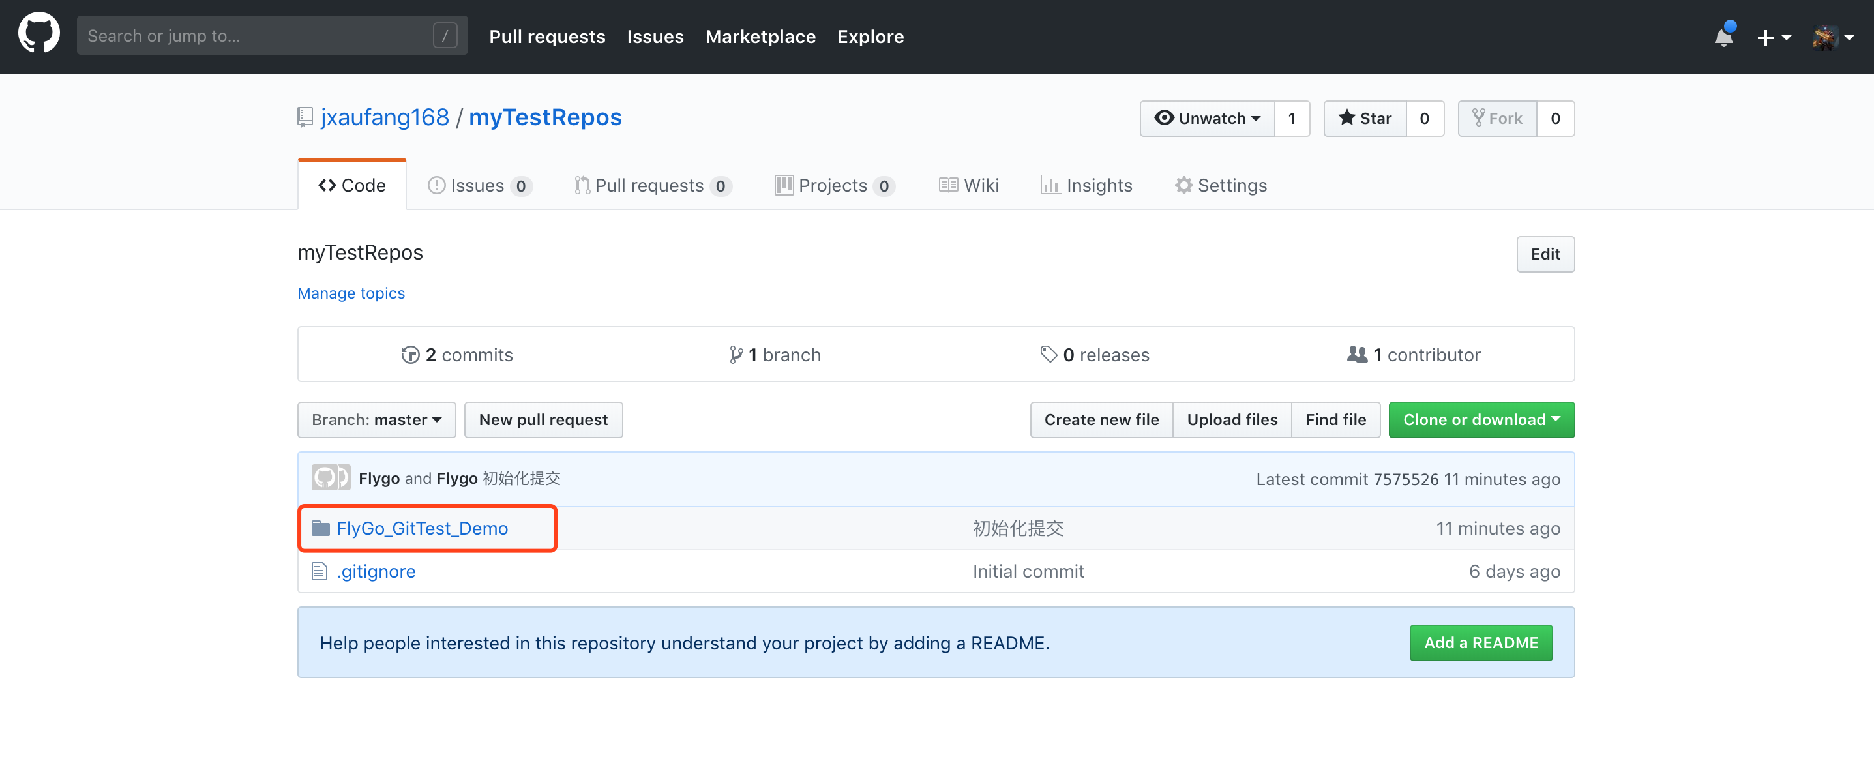Expand the Branch: master selector

pyautogui.click(x=376, y=420)
